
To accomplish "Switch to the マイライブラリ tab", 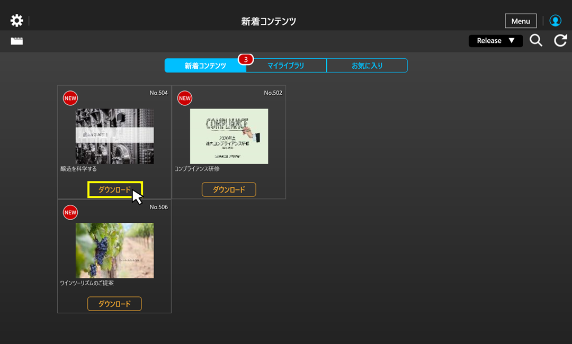I will point(286,66).
